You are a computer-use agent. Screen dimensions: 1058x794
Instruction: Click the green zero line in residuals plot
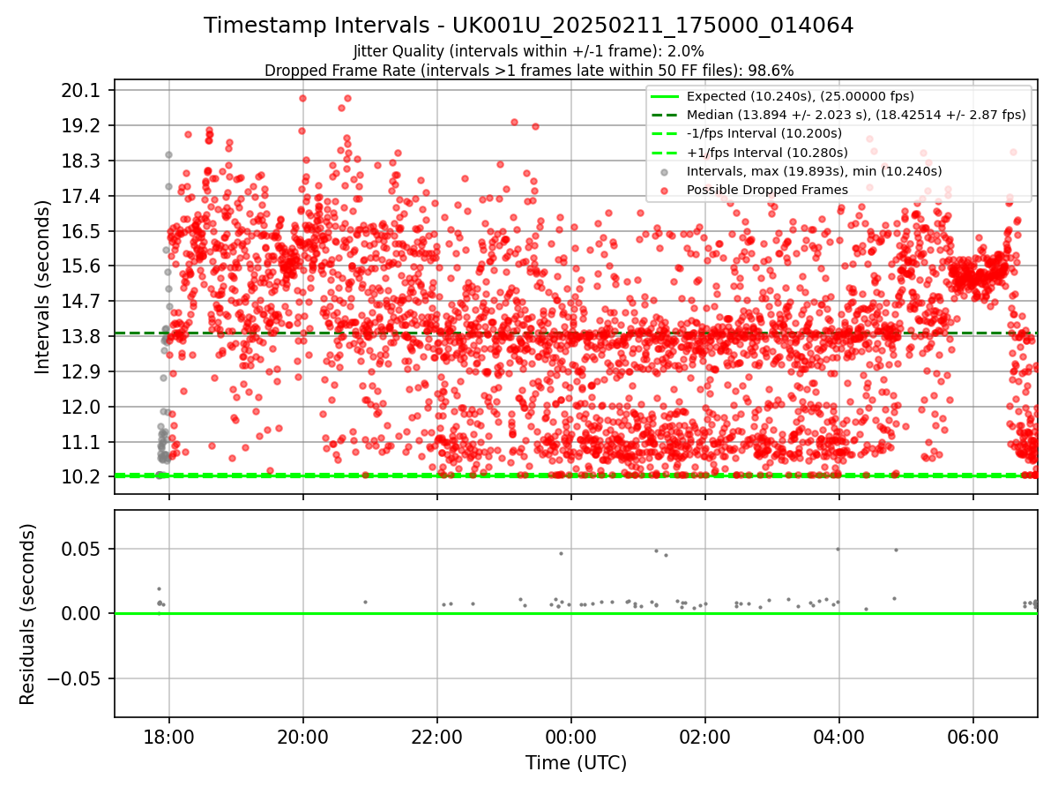point(576,613)
